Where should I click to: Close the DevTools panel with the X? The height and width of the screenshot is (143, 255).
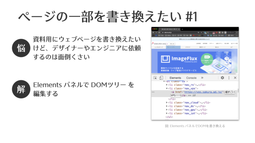click(x=235, y=78)
